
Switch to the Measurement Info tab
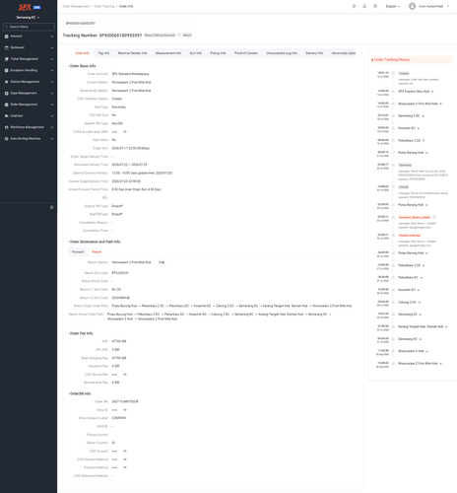(168, 53)
